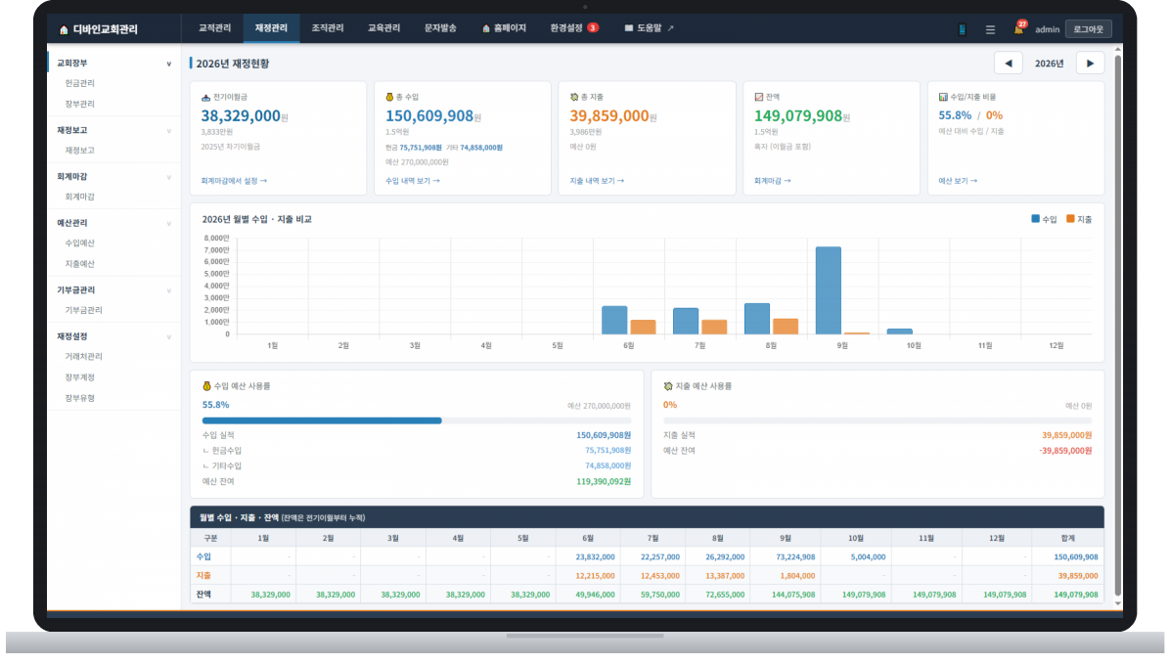Viewport: 1170px width, 663px height.
Task: Toggle the 기부금관리 section header chevron
Action: pos(168,290)
